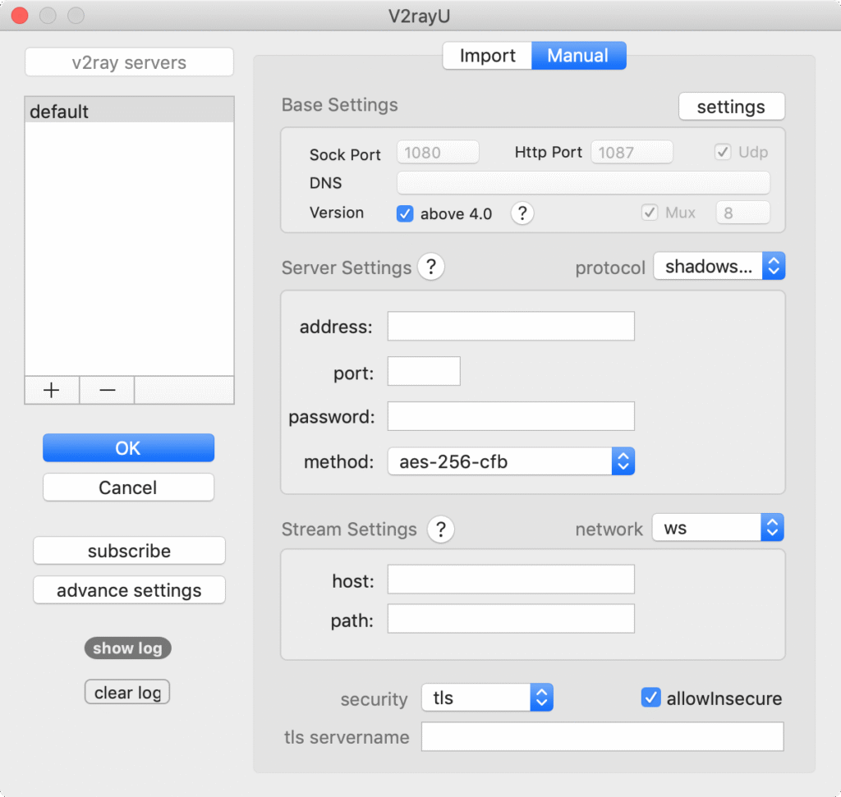
Task: Click the subscribe button
Action: tap(129, 551)
